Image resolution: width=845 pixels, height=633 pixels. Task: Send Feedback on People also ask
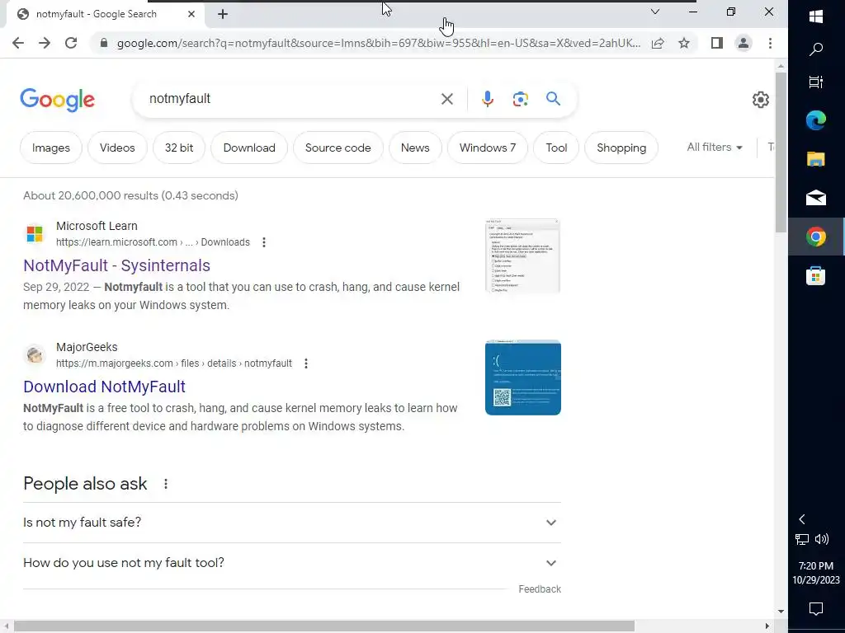(x=540, y=588)
